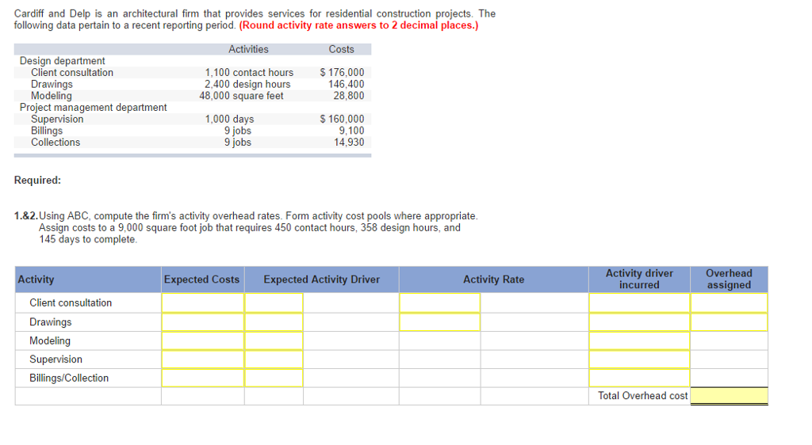The height and width of the screenshot is (445, 812).
Task: Select the yellow Total Overhead cost field
Action: 729,396
